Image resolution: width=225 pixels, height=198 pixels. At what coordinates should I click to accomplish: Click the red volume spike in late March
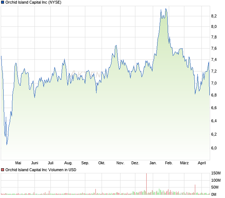[195, 190]
